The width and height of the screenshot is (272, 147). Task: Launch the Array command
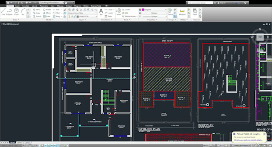pyautogui.click(x=56, y=16)
